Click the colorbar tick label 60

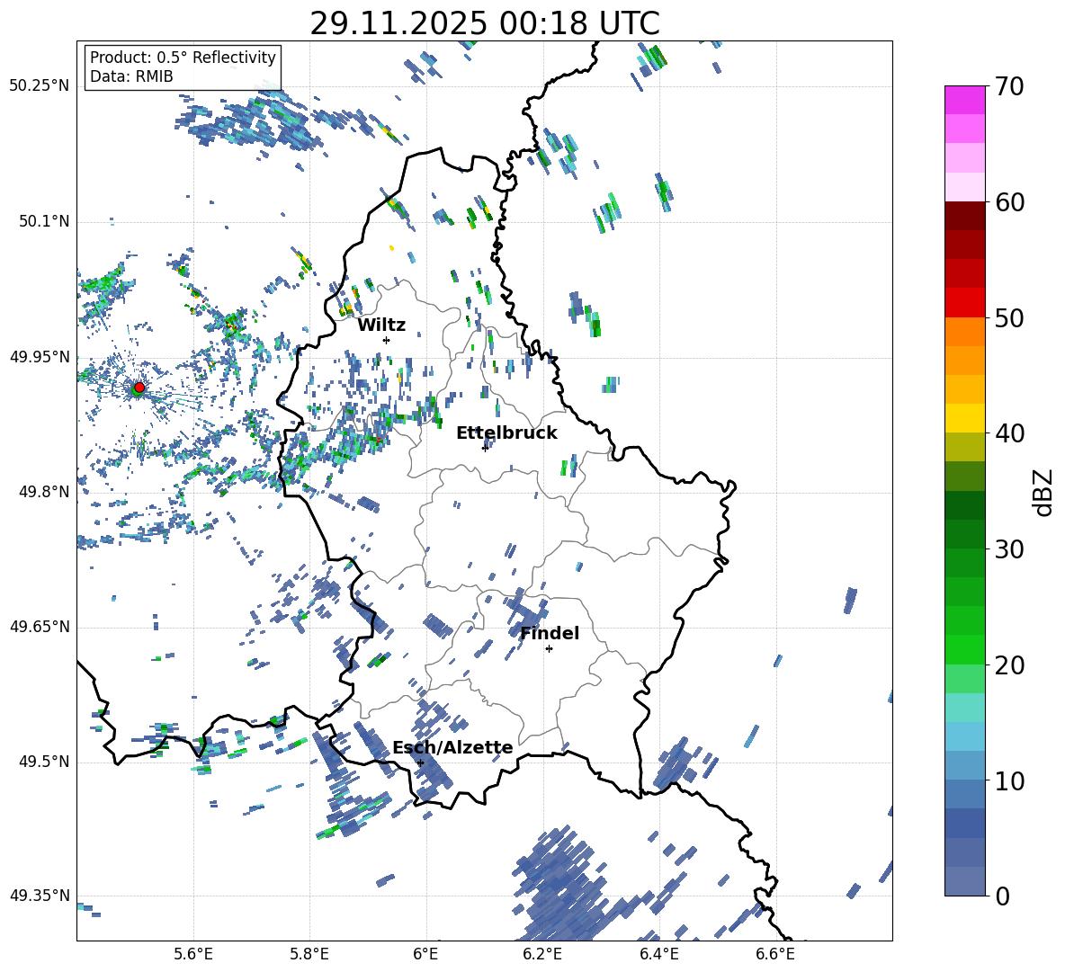(1009, 202)
